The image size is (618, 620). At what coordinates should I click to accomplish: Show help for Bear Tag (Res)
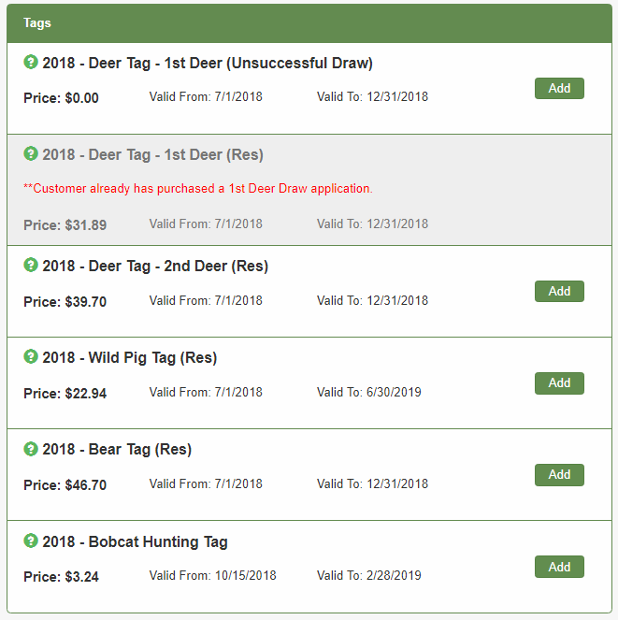(31, 449)
